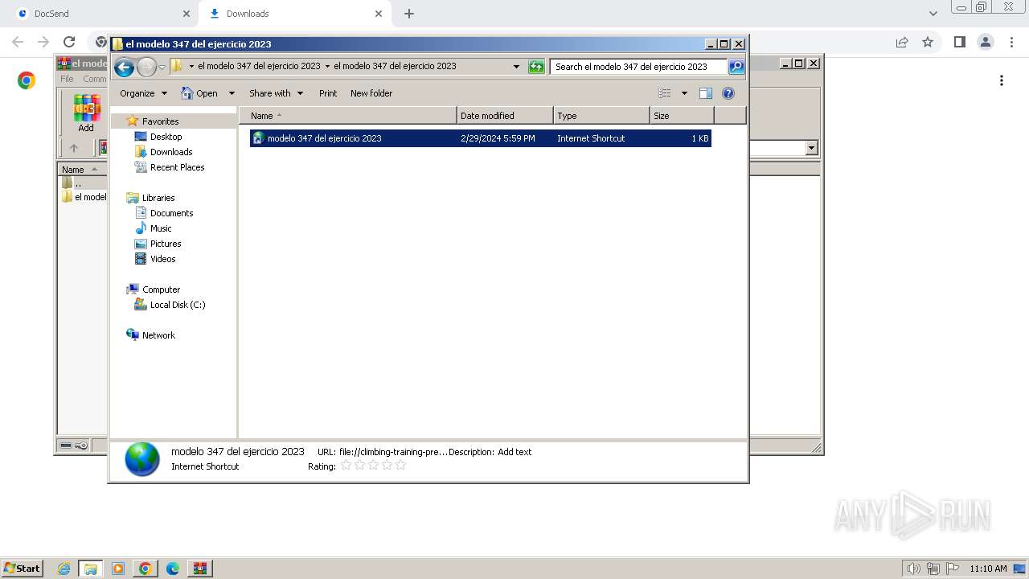
Task: Sort by the Date modified column header
Action: [505, 116]
